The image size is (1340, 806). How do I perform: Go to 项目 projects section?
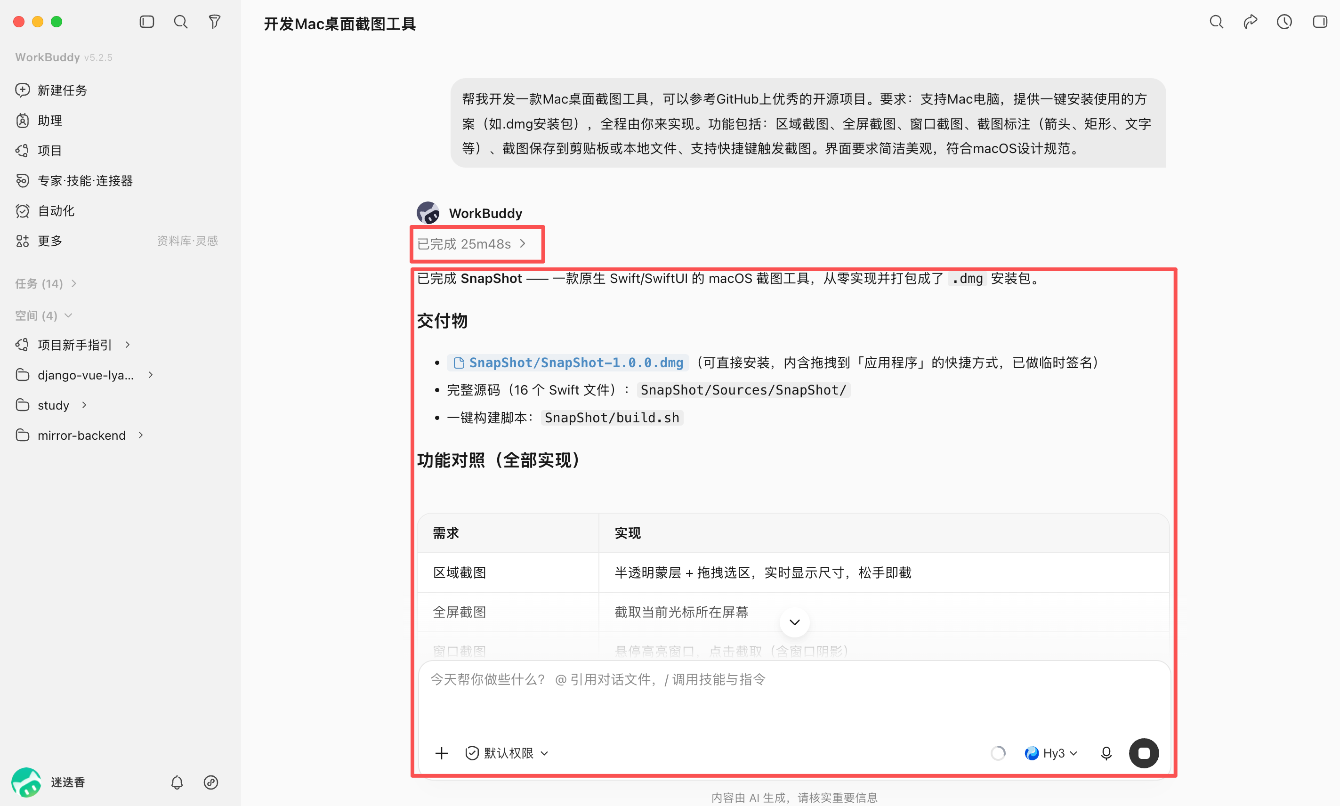tap(39, 151)
